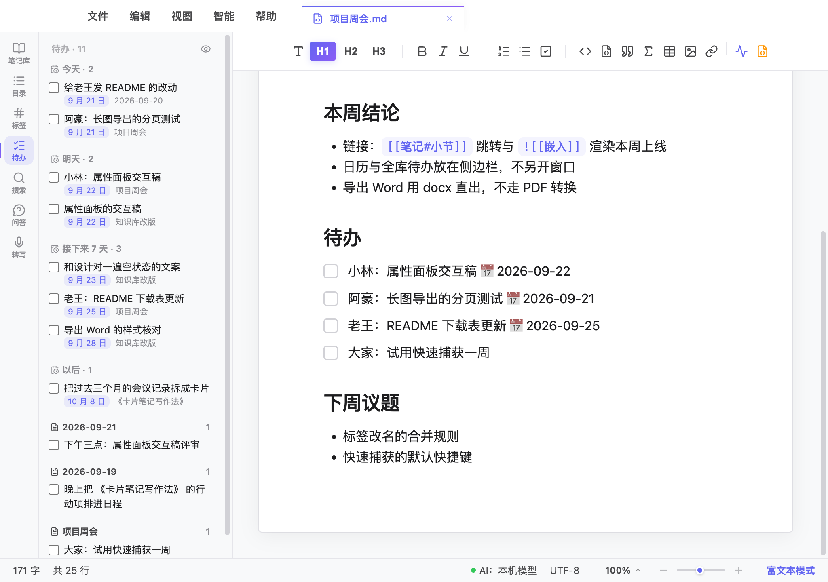Collapse the 以后 · 1 todo group
The image size is (828, 582).
(72, 370)
